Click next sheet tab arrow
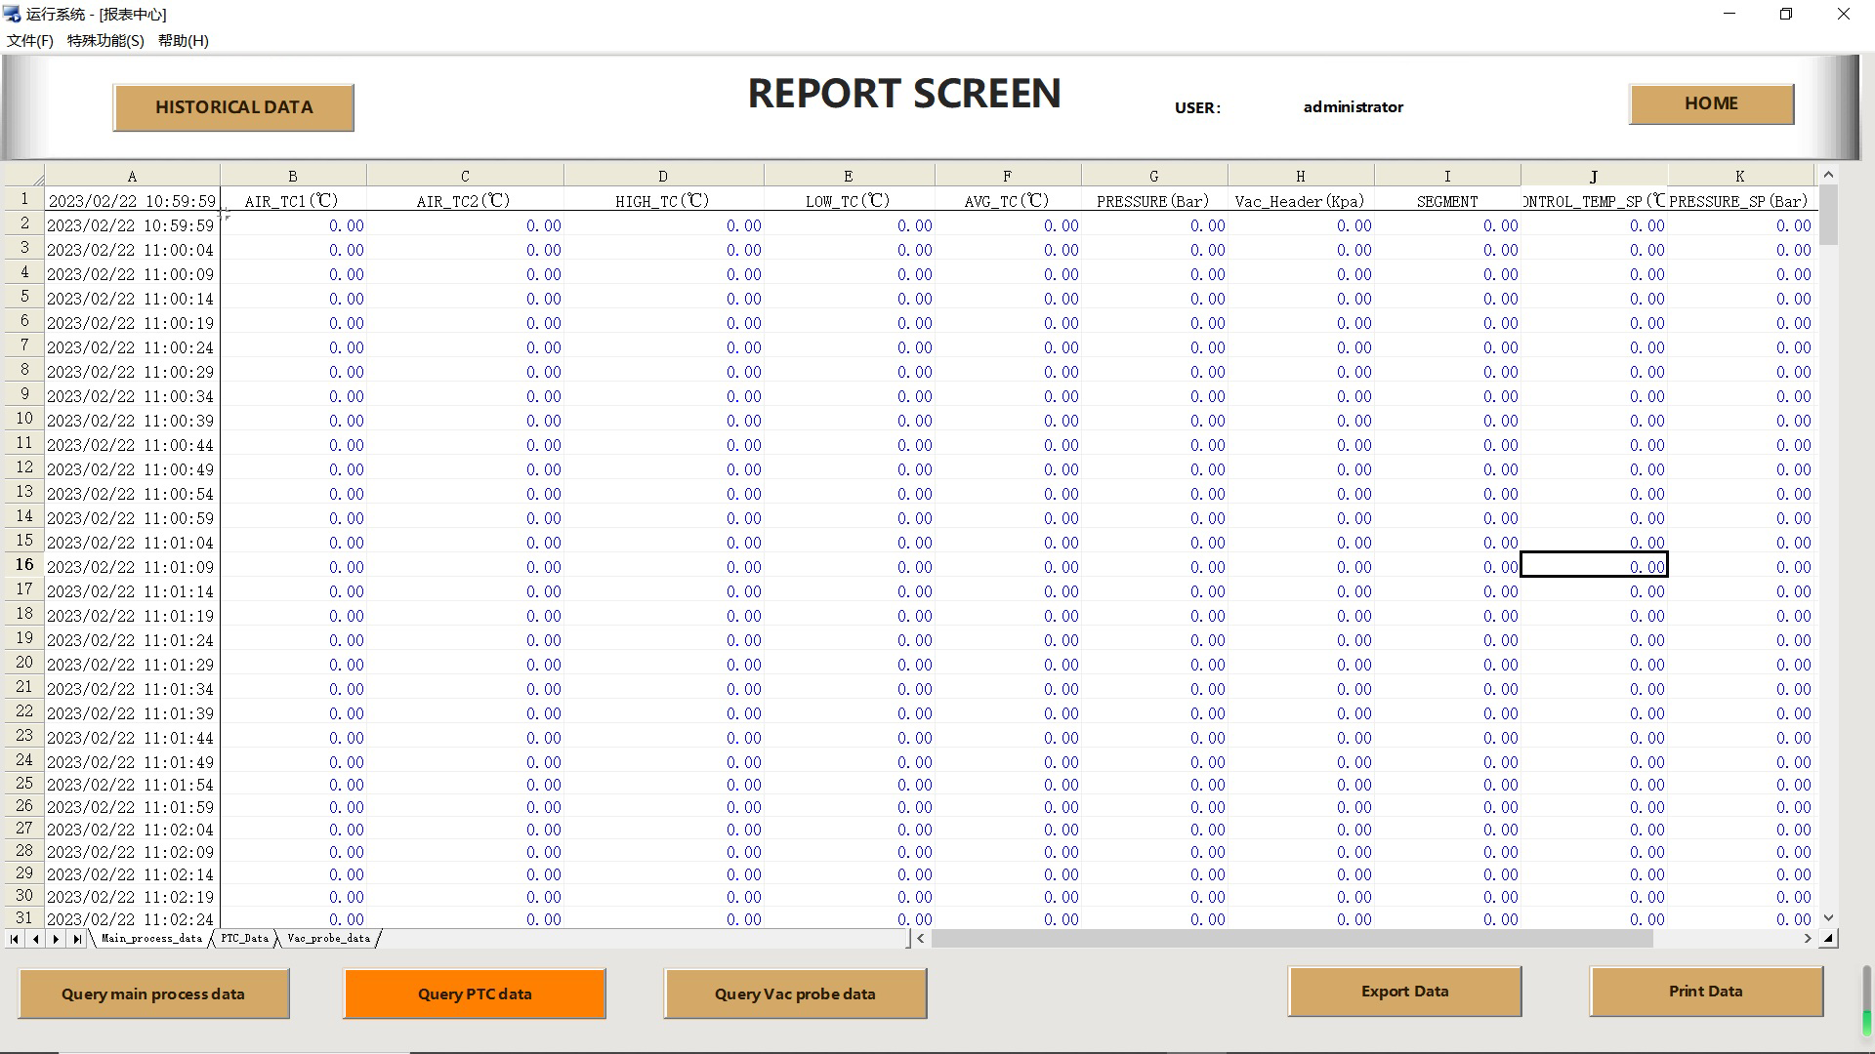The height and width of the screenshot is (1054, 1875). (x=56, y=939)
